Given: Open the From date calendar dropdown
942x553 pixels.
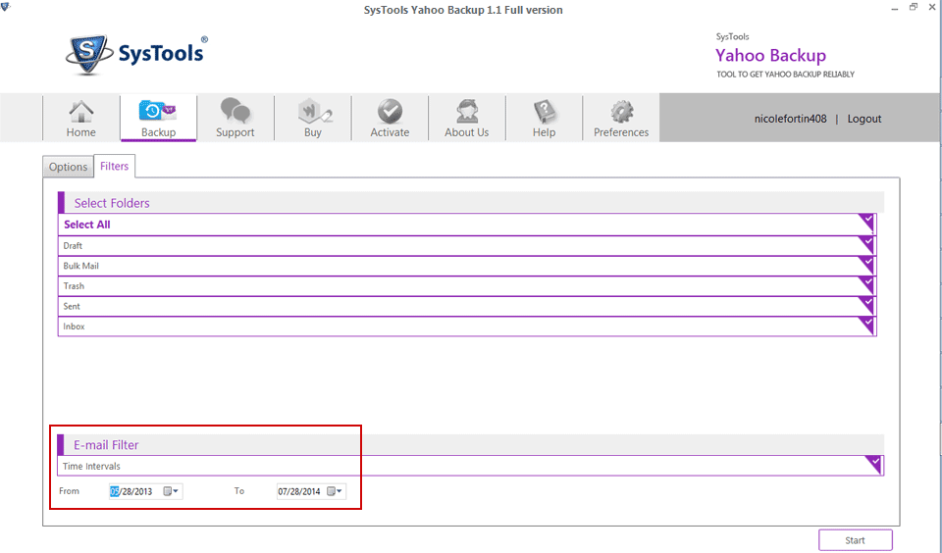Looking at the screenshot, I should pyautogui.click(x=171, y=491).
